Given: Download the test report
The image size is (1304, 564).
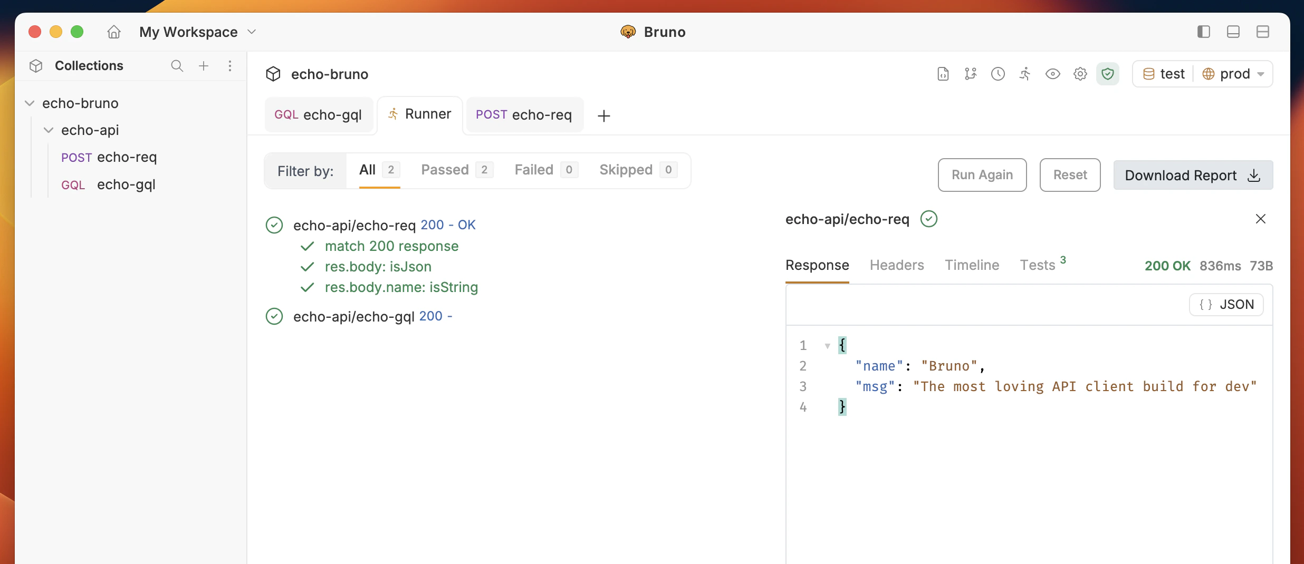Looking at the screenshot, I should [1192, 174].
